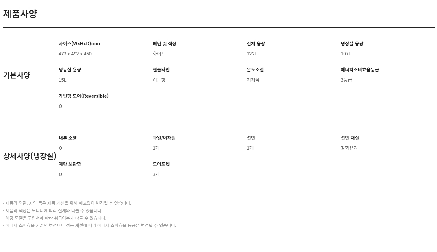The image size is (437, 252).
Task: Click the 에너지소비효율등급 label
Action: (x=360, y=70)
